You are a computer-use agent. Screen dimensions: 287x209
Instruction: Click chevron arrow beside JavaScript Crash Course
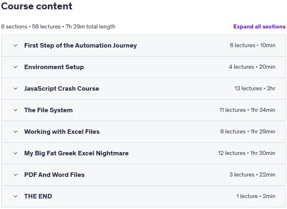[x=15, y=89]
